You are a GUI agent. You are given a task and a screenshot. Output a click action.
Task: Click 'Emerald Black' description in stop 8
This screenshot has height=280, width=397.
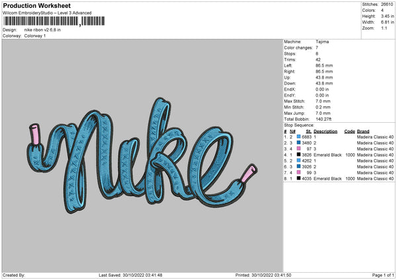[328, 179]
